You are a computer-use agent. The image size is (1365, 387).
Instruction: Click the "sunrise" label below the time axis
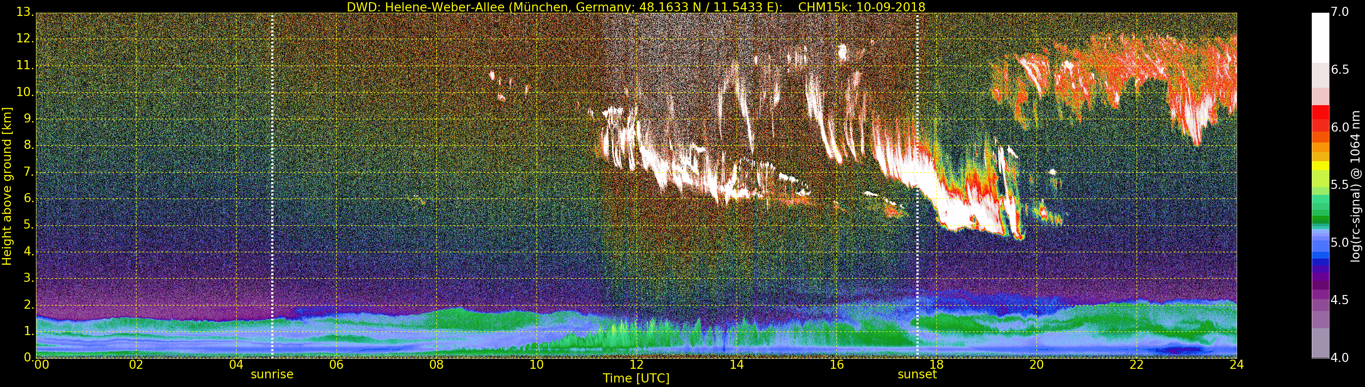tap(272, 374)
